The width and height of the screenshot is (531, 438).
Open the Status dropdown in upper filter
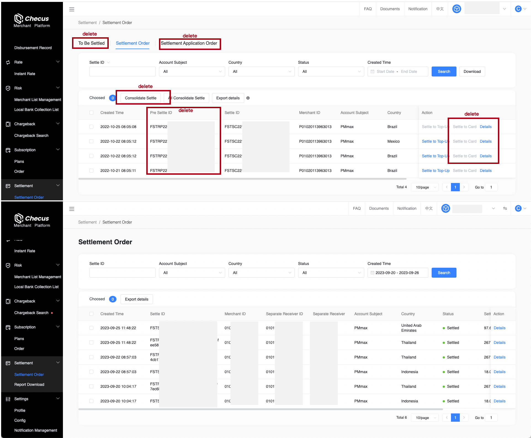coord(331,71)
